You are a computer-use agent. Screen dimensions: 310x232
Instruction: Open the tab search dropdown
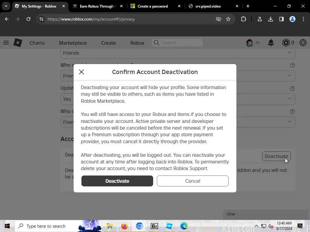click(6, 6)
